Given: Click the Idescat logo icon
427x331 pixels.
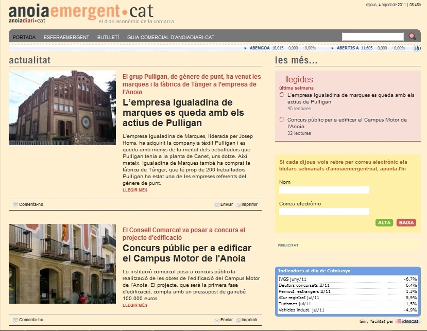Looking at the screenshot, I should (x=399, y=321).
